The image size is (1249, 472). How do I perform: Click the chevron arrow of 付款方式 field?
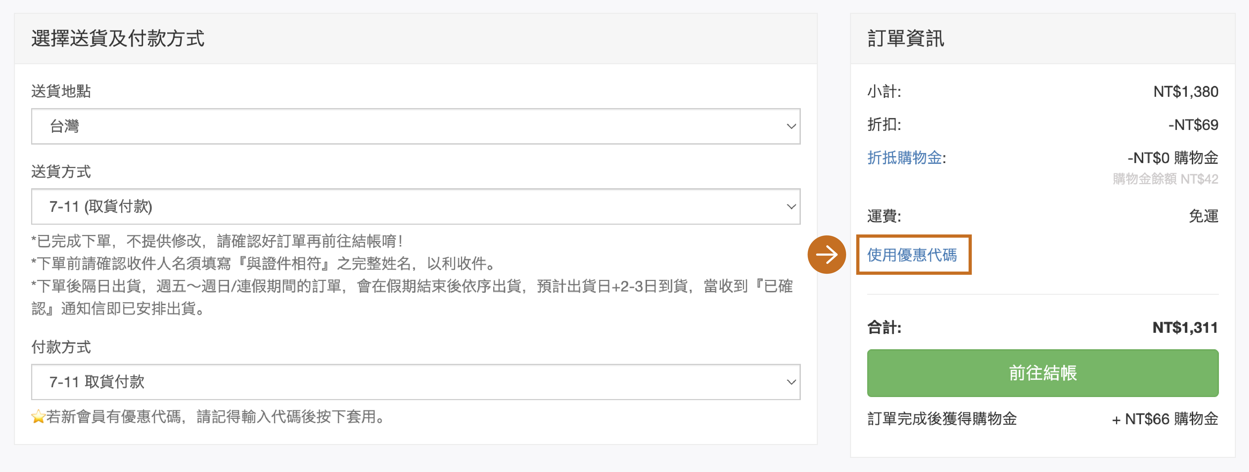(x=791, y=382)
